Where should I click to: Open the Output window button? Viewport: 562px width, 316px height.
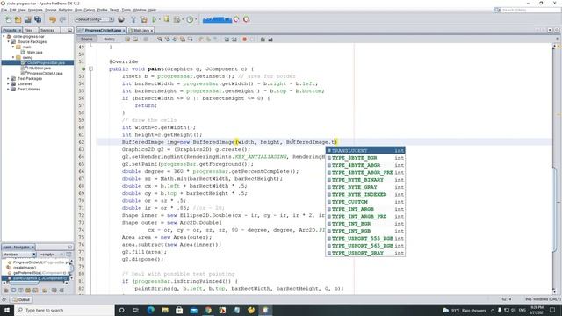click(x=21, y=299)
